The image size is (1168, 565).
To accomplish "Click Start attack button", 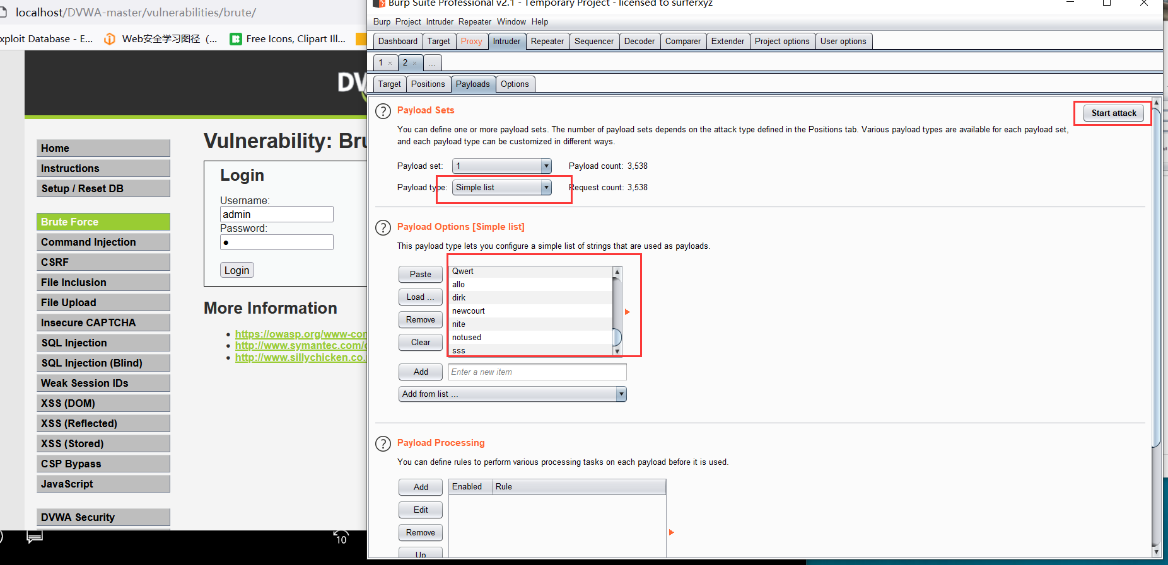I will (1114, 113).
